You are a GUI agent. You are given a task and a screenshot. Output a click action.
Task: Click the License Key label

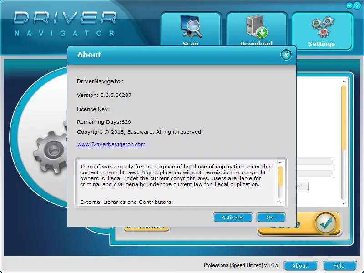point(93,109)
